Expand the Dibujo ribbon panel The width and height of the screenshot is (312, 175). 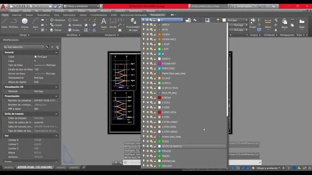pos(24,35)
